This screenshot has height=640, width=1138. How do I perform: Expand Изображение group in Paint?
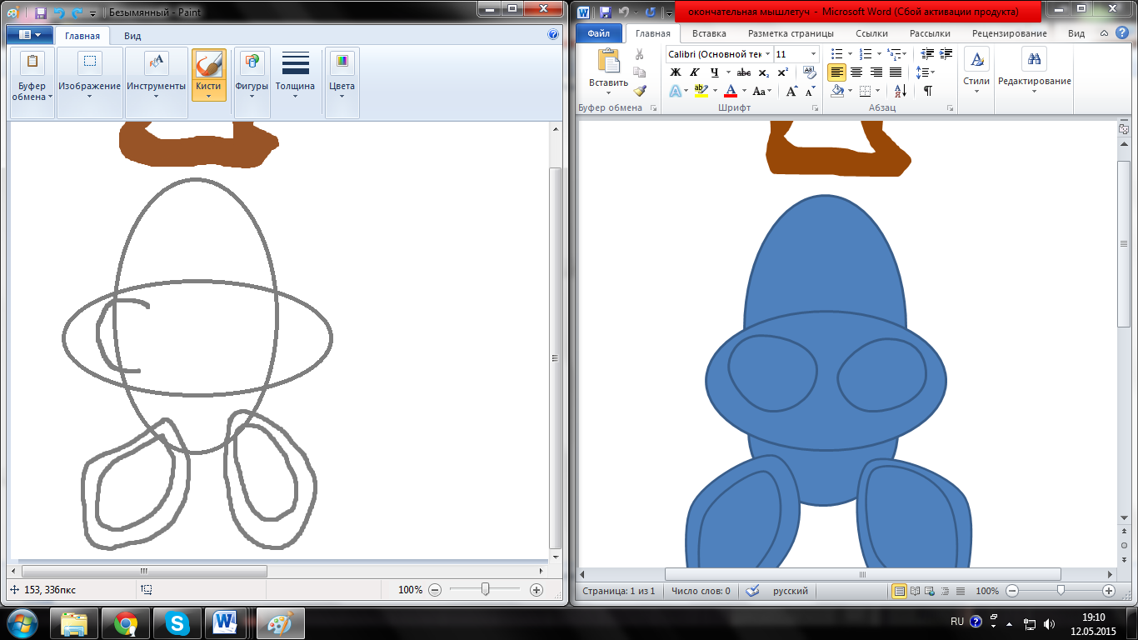[90, 82]
